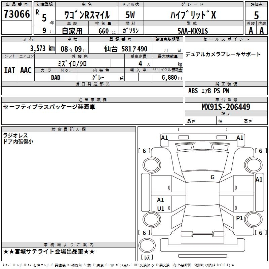The height and width of the screenshot is (269, 269).
Task: Click the door shape value 5W
Action: click(130, 15)
